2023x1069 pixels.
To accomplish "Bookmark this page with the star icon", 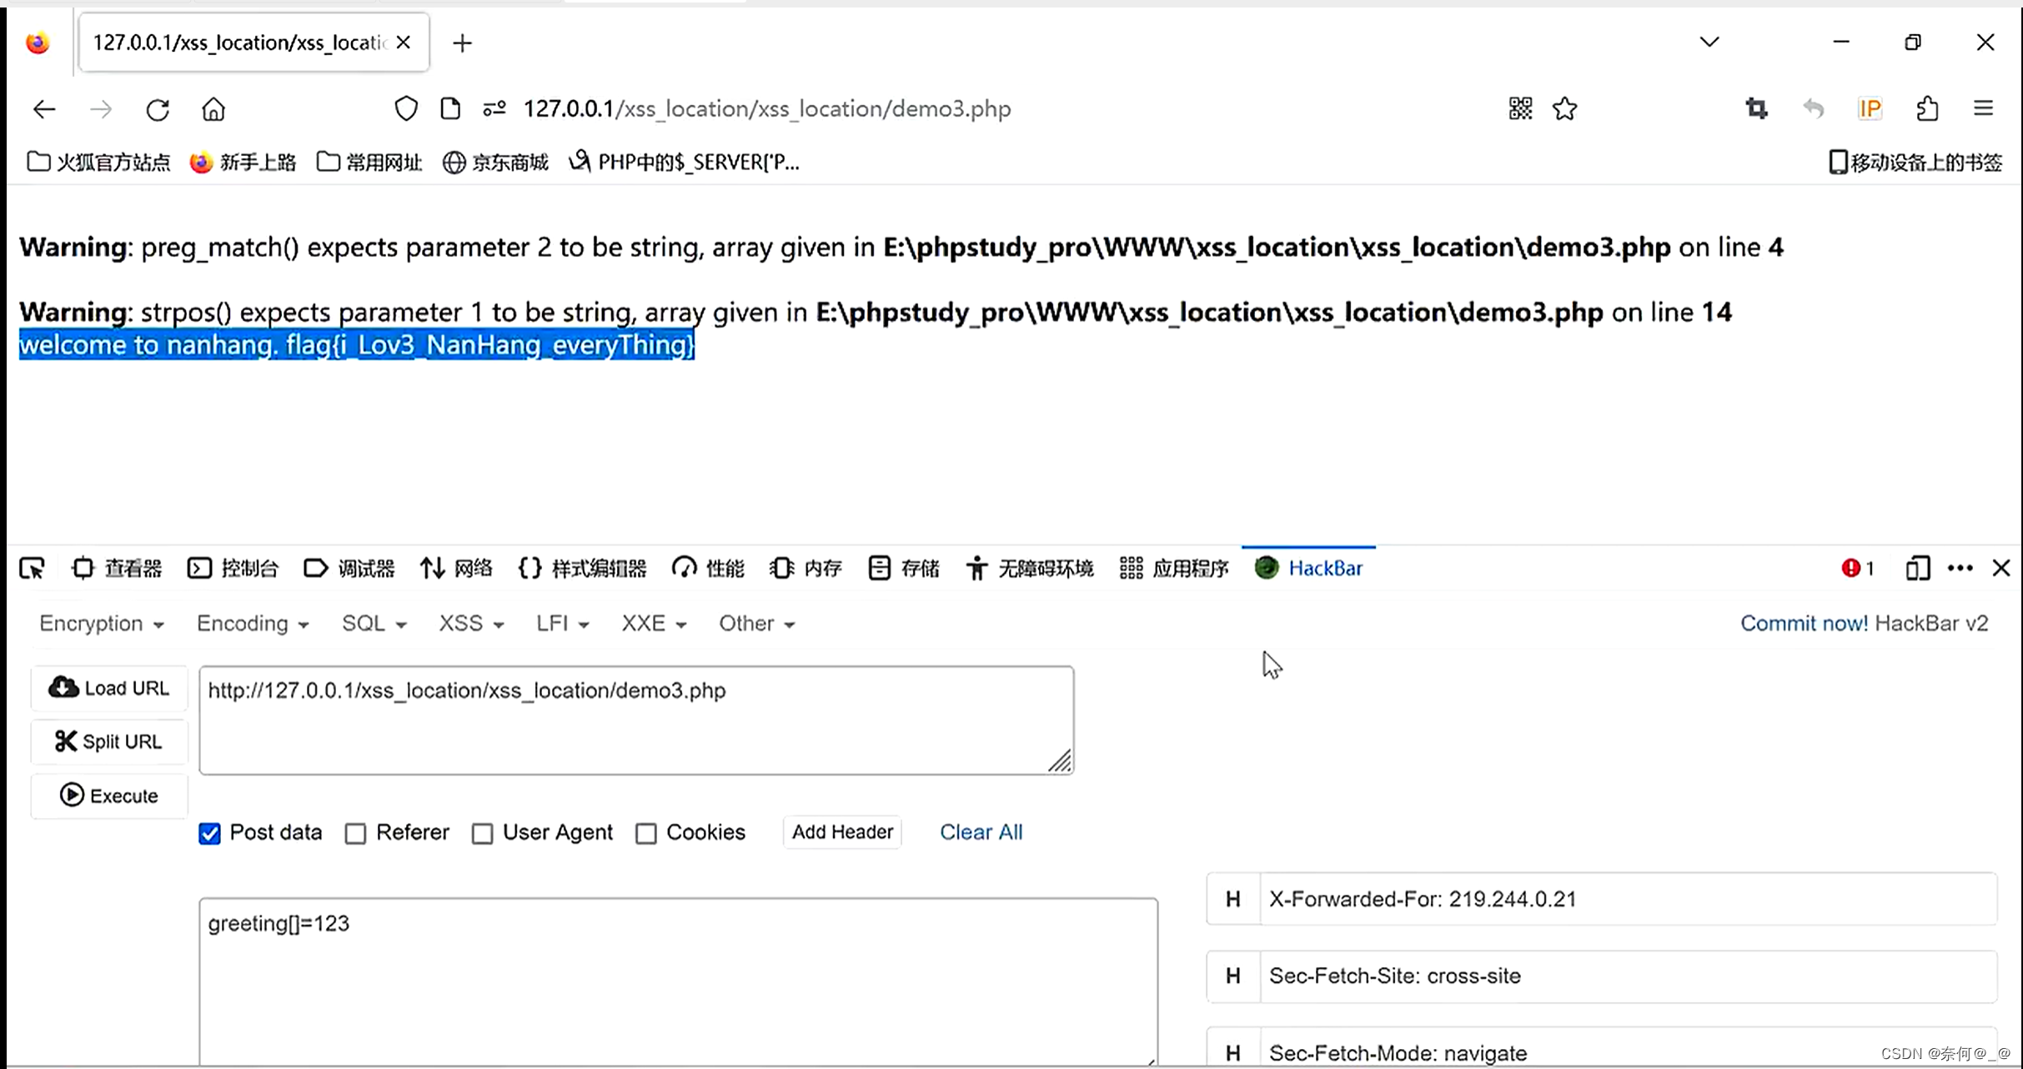I will point(1564,109).
